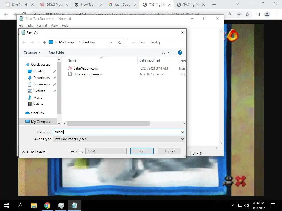Image resolution: width=282 pixels, height=211 pixels.
Task: Open Documents folder in navigation pane
Action: pos(42,84)
